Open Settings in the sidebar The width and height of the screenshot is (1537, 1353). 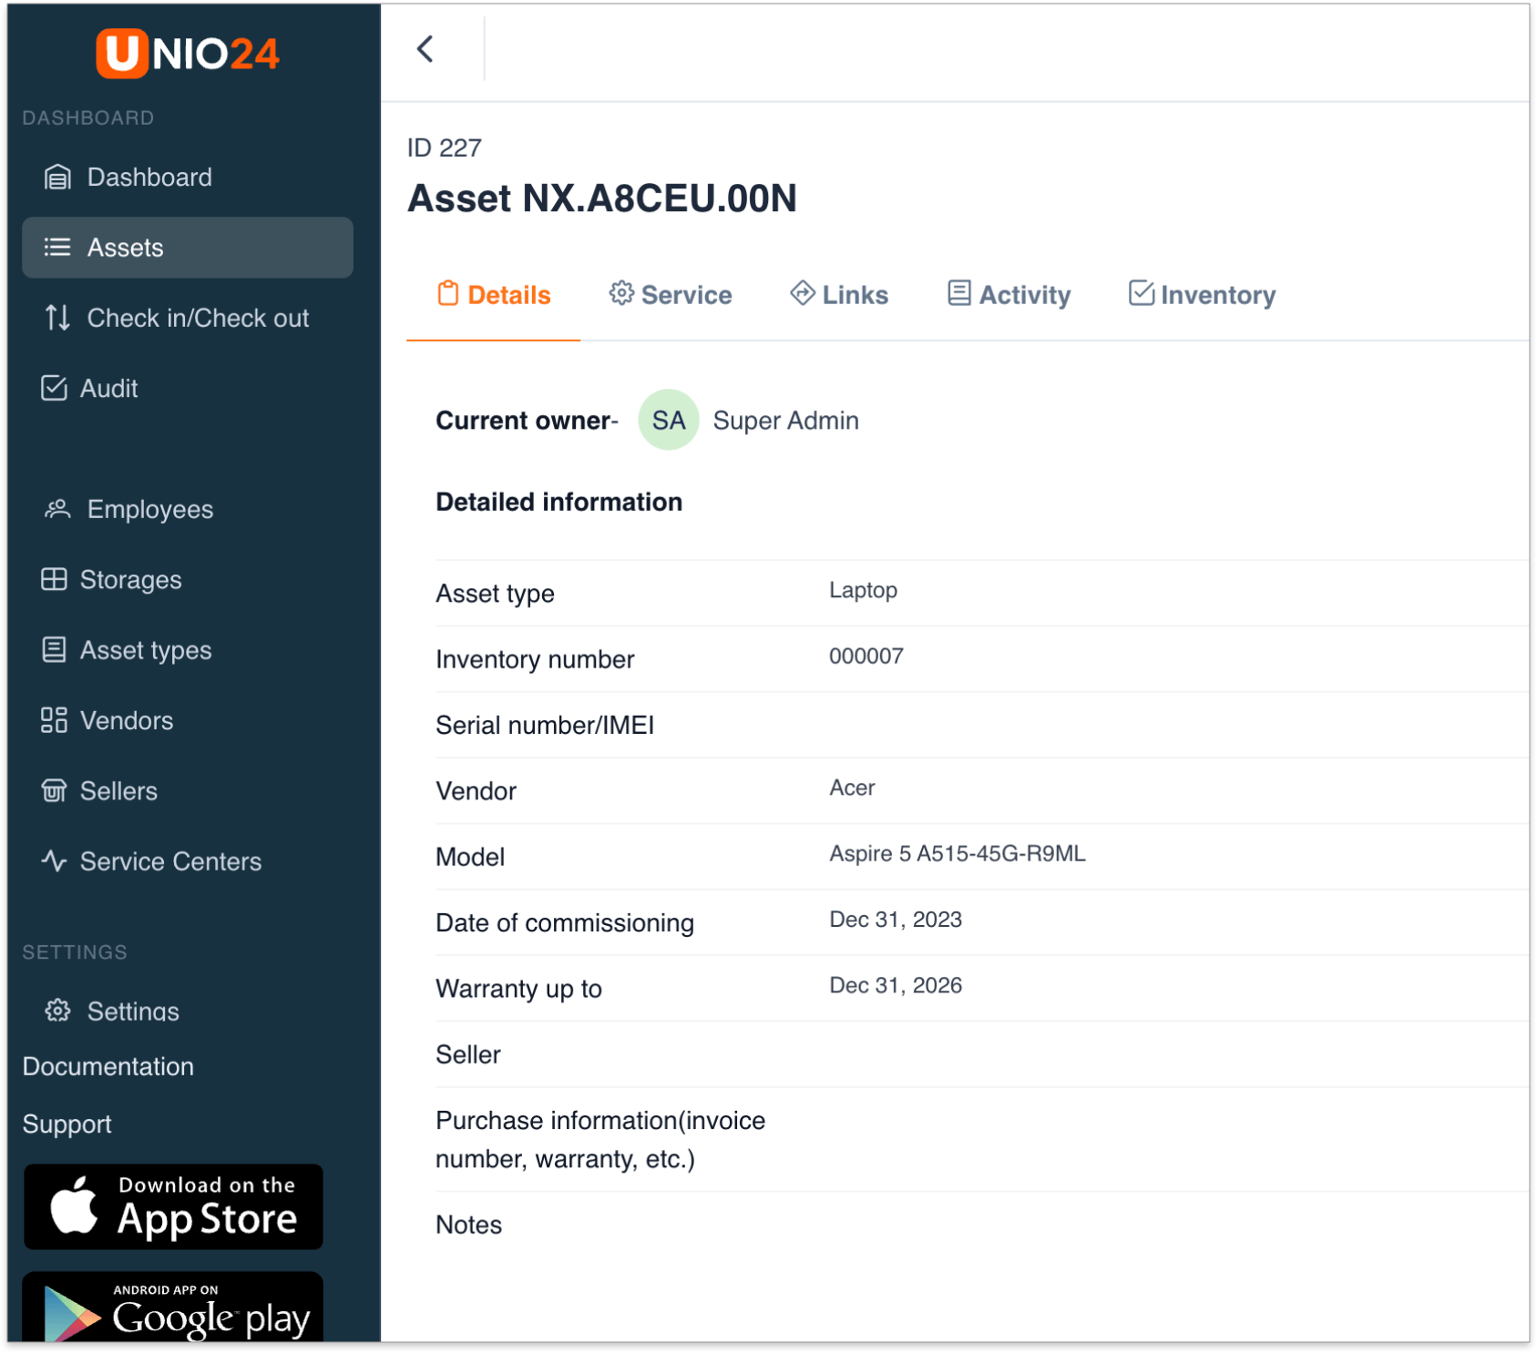click(x=132, y=1011)
